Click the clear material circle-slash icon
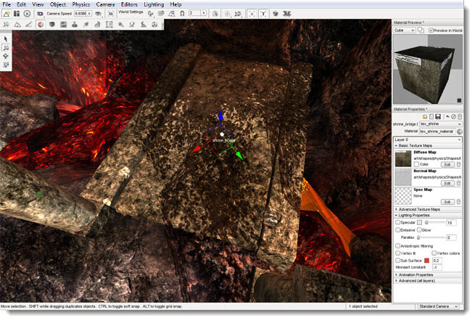Image resolution: width=475 pixels, height=321 pixels. 453,117
